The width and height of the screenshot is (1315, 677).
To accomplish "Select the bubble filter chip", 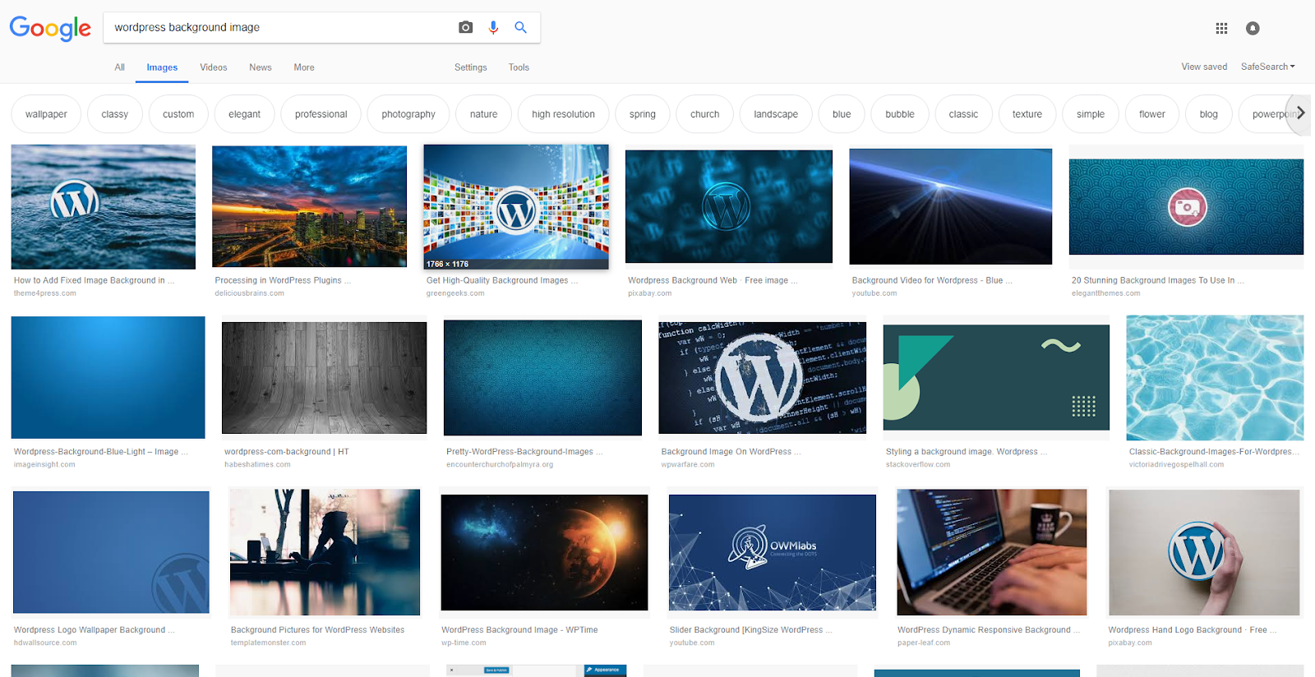I will 900,114.
